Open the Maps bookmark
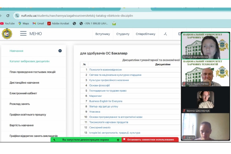 click(24, 23)
